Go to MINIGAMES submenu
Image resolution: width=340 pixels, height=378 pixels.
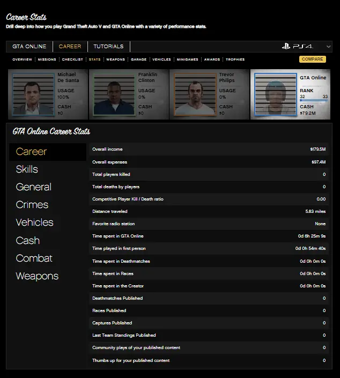tap(187, 60)
